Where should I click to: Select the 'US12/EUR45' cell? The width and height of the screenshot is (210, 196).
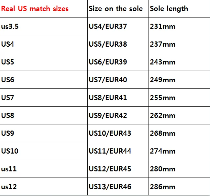[110, 169]
